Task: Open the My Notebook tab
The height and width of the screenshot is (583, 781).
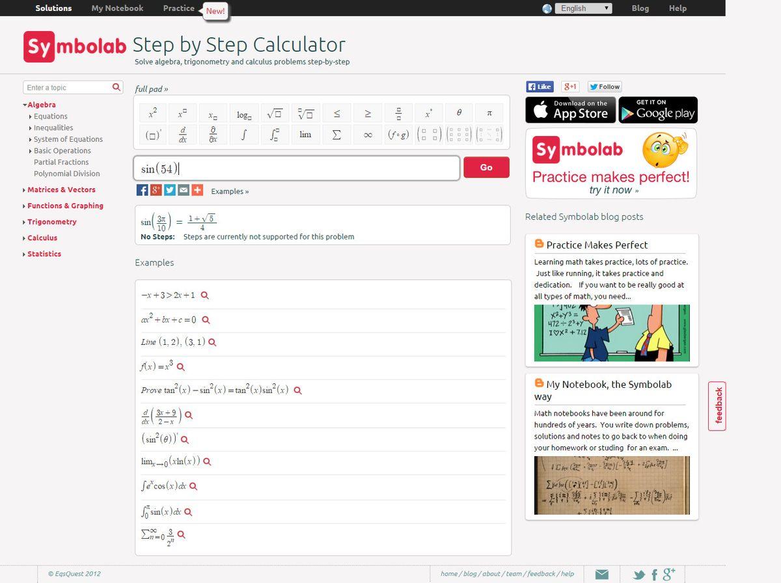Action: point(117,8)
